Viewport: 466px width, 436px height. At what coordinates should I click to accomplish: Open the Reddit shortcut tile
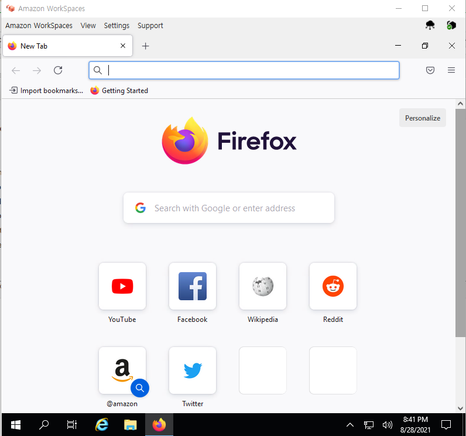tap(333, 286)
